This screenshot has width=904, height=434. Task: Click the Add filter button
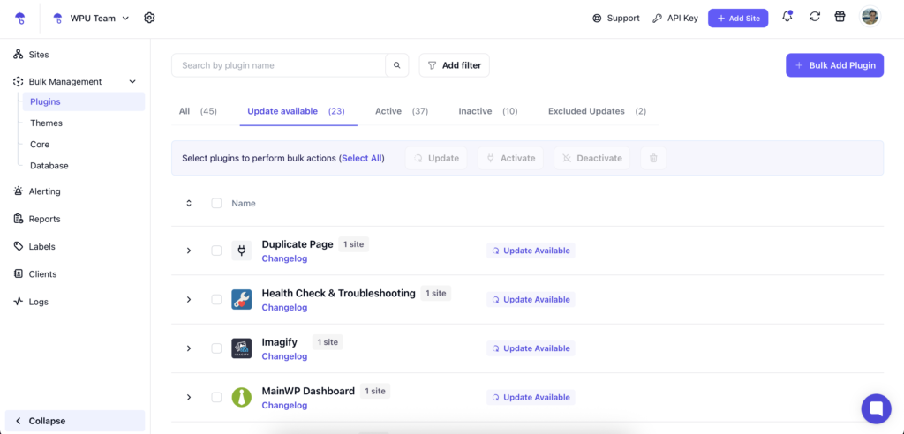455,65
